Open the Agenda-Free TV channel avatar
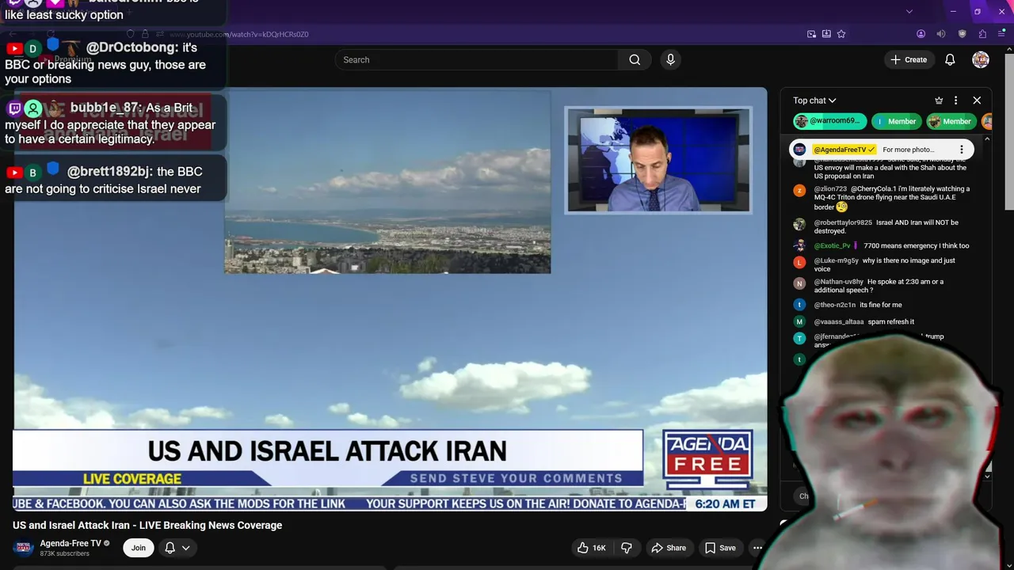1014x570 pixels. (x=24, y=547)
